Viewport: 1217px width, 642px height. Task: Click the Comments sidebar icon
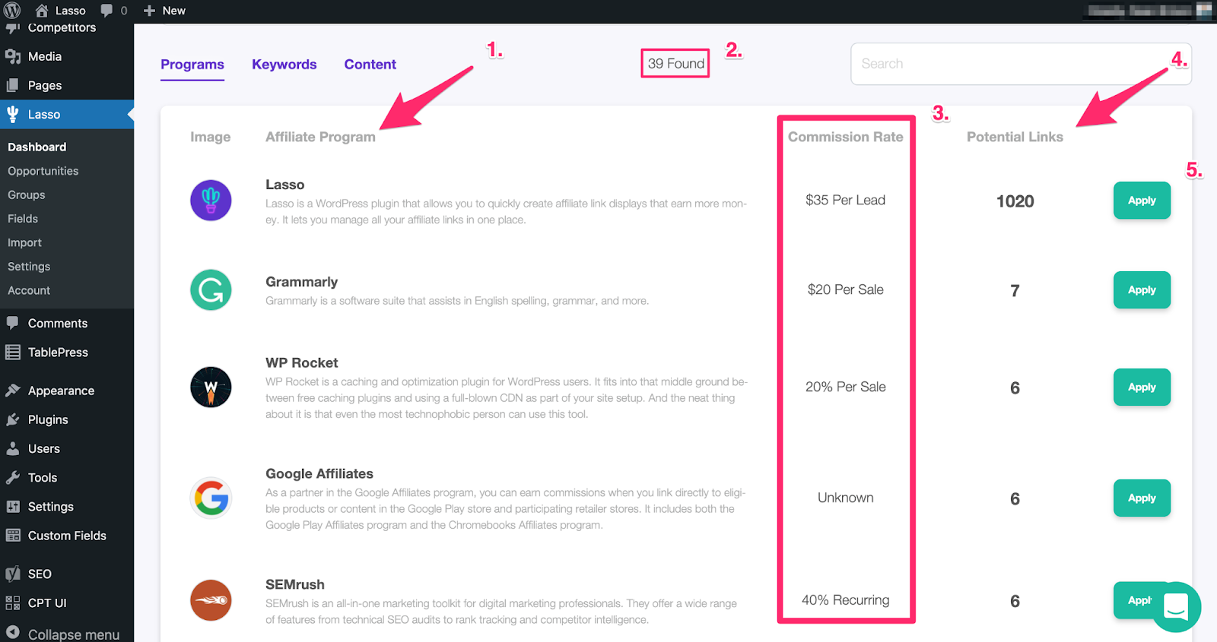coord(13,323)
